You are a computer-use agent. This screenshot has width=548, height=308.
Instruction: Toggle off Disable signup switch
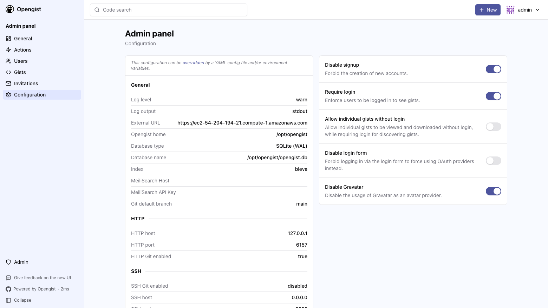pyautogui.click(x=494, y=69)
